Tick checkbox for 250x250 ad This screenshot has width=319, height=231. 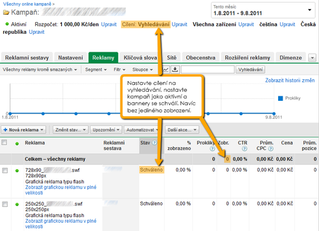coord(5,204)
